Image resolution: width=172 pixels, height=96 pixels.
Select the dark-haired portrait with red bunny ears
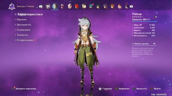pos(127,6)
